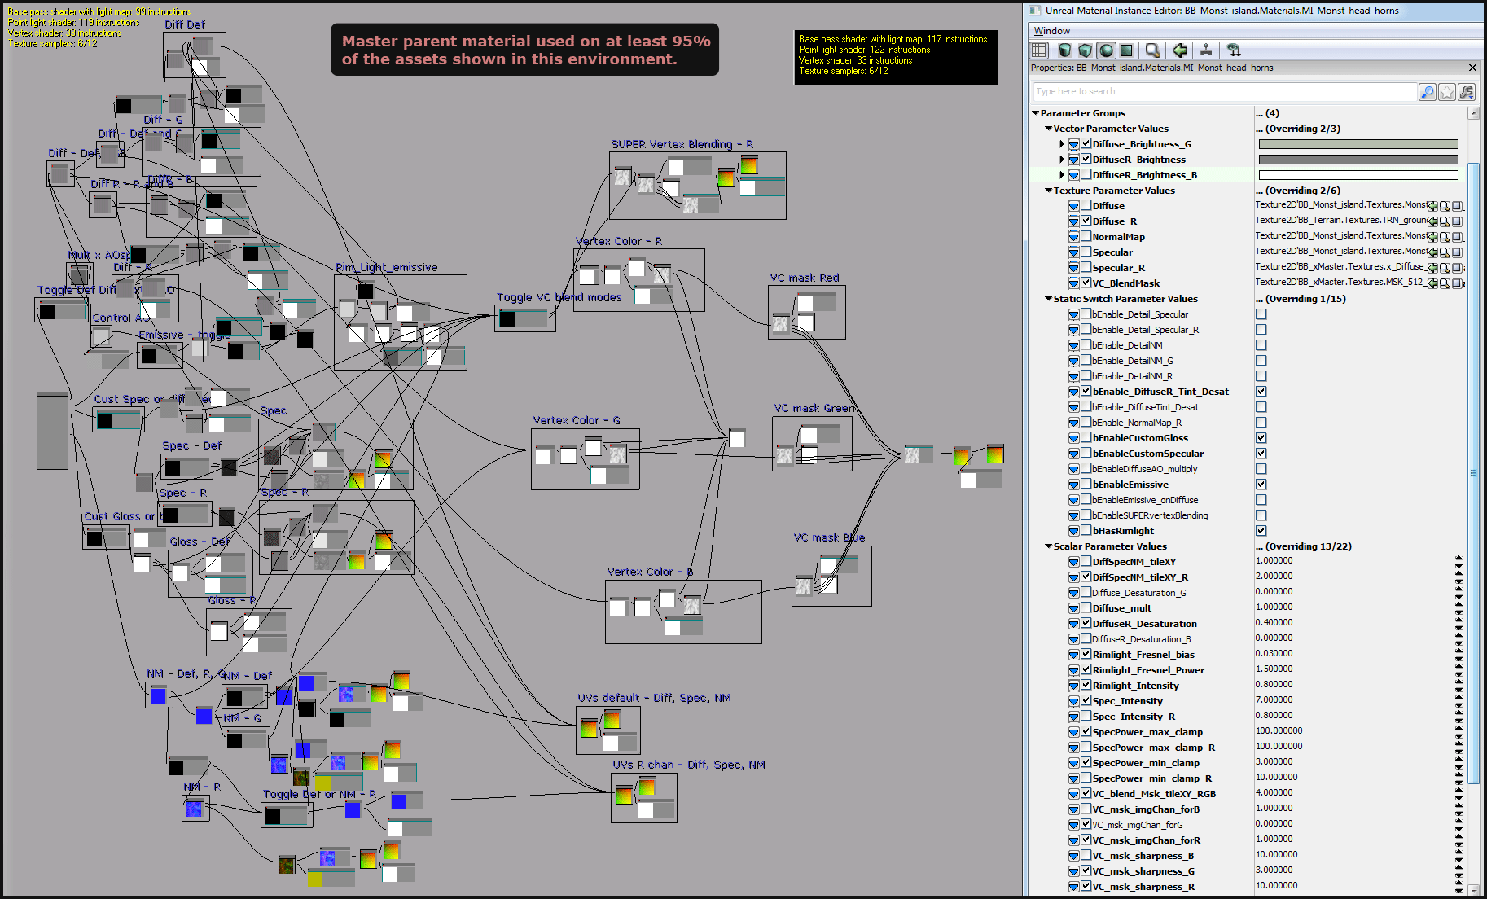Click the DiffuseR_Brightness_B white color bar
This screenshot has width=1487, height=899.
click(1358, 175)
